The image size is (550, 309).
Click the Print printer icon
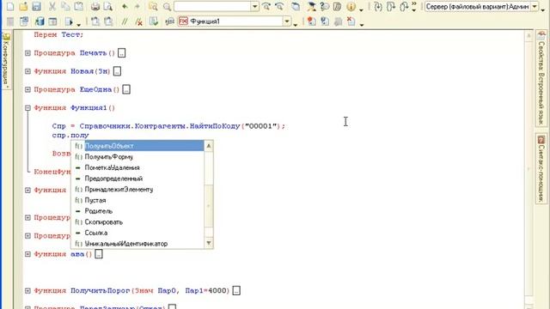pyautogui.click(x=95, y=6)
